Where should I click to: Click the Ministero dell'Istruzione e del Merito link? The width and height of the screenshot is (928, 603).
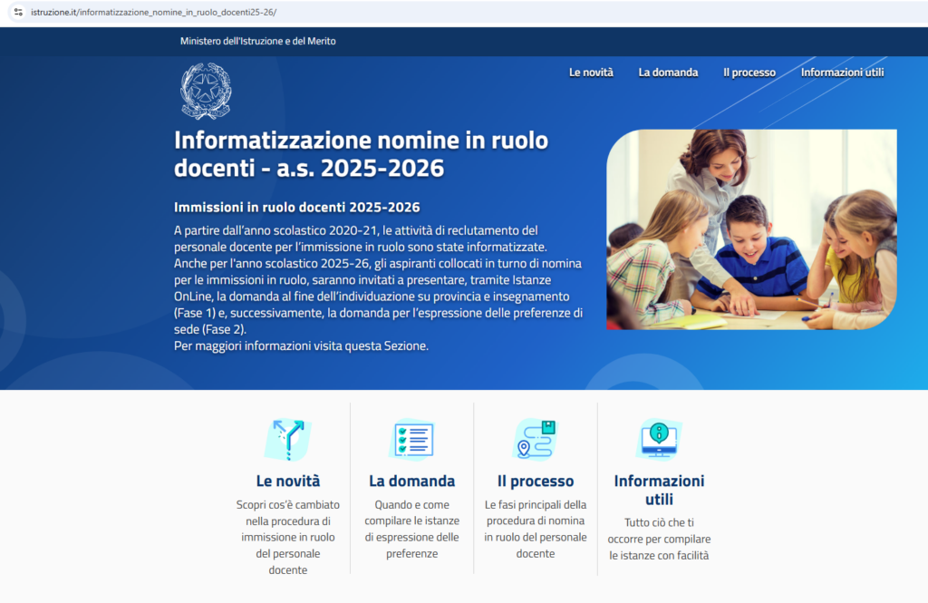[x=258, y=41]
